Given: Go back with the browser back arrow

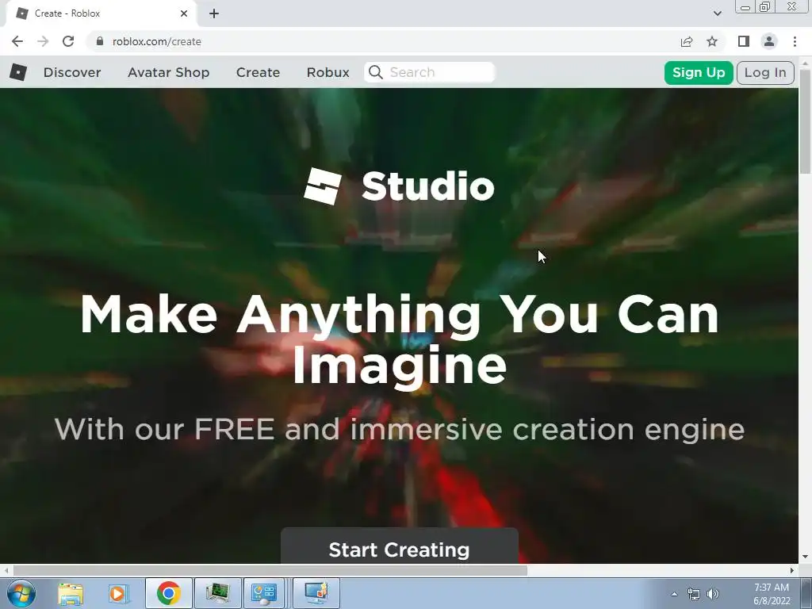Looking at the screenshot, I should pyautogui.click(x=17, y=41).
